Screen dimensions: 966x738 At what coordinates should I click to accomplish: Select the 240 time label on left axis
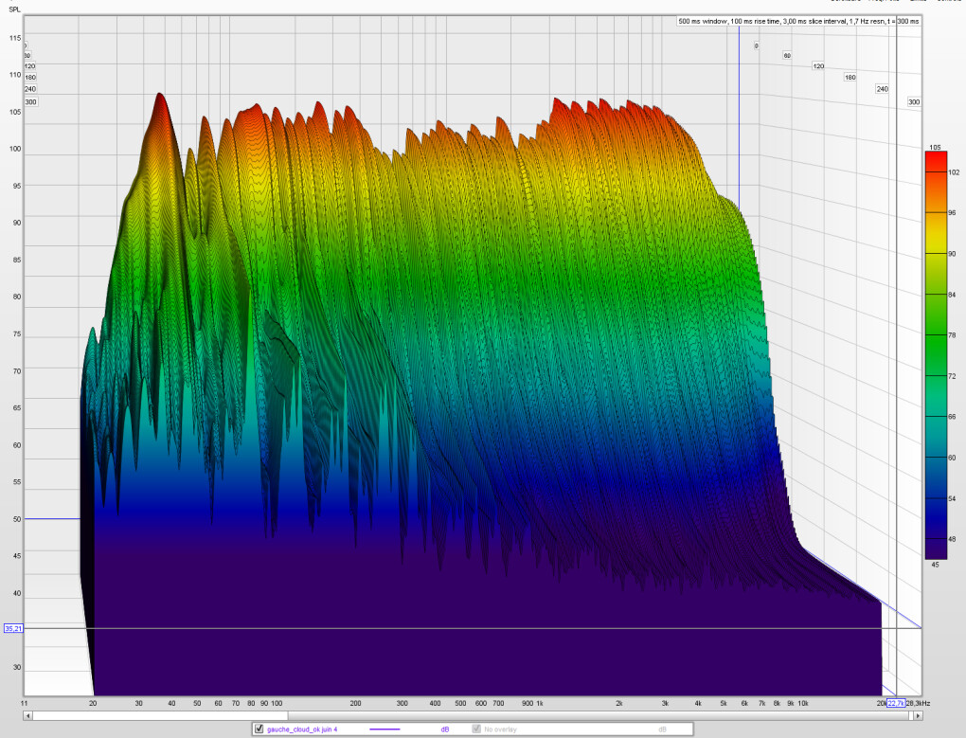[29, 89]
